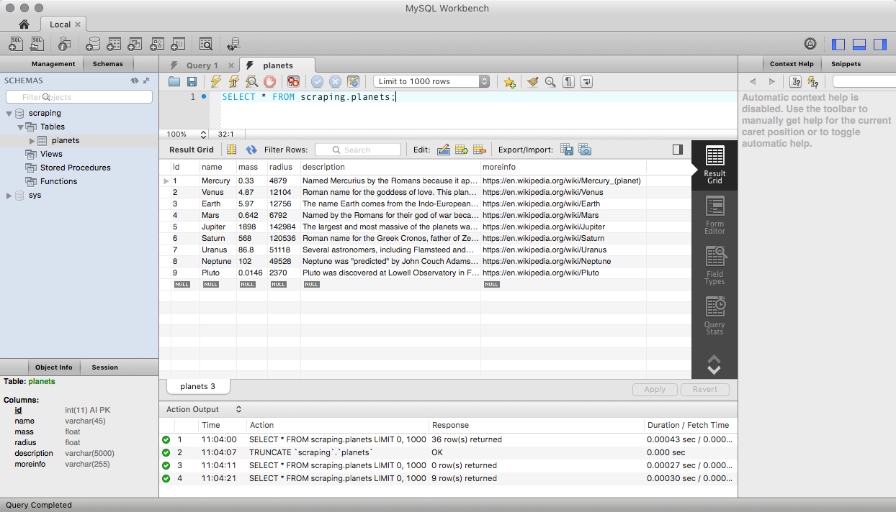Rollback the transaction icon
Viewport: 896px width, 512px height.
coord(335,82)
